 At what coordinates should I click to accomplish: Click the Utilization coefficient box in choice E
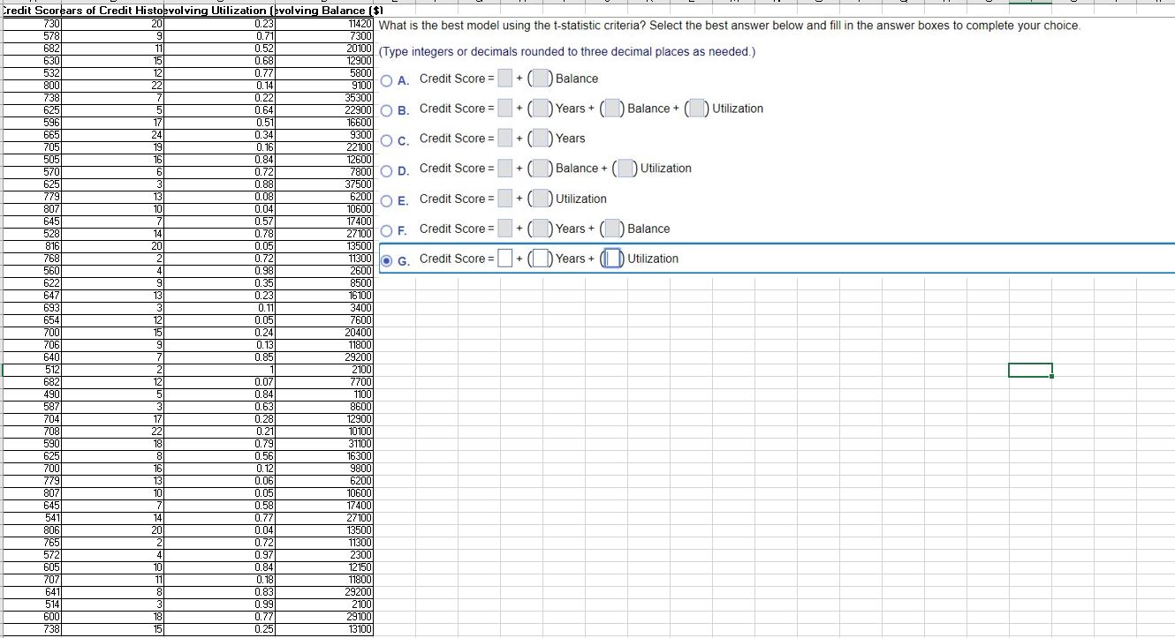[540, 199]
